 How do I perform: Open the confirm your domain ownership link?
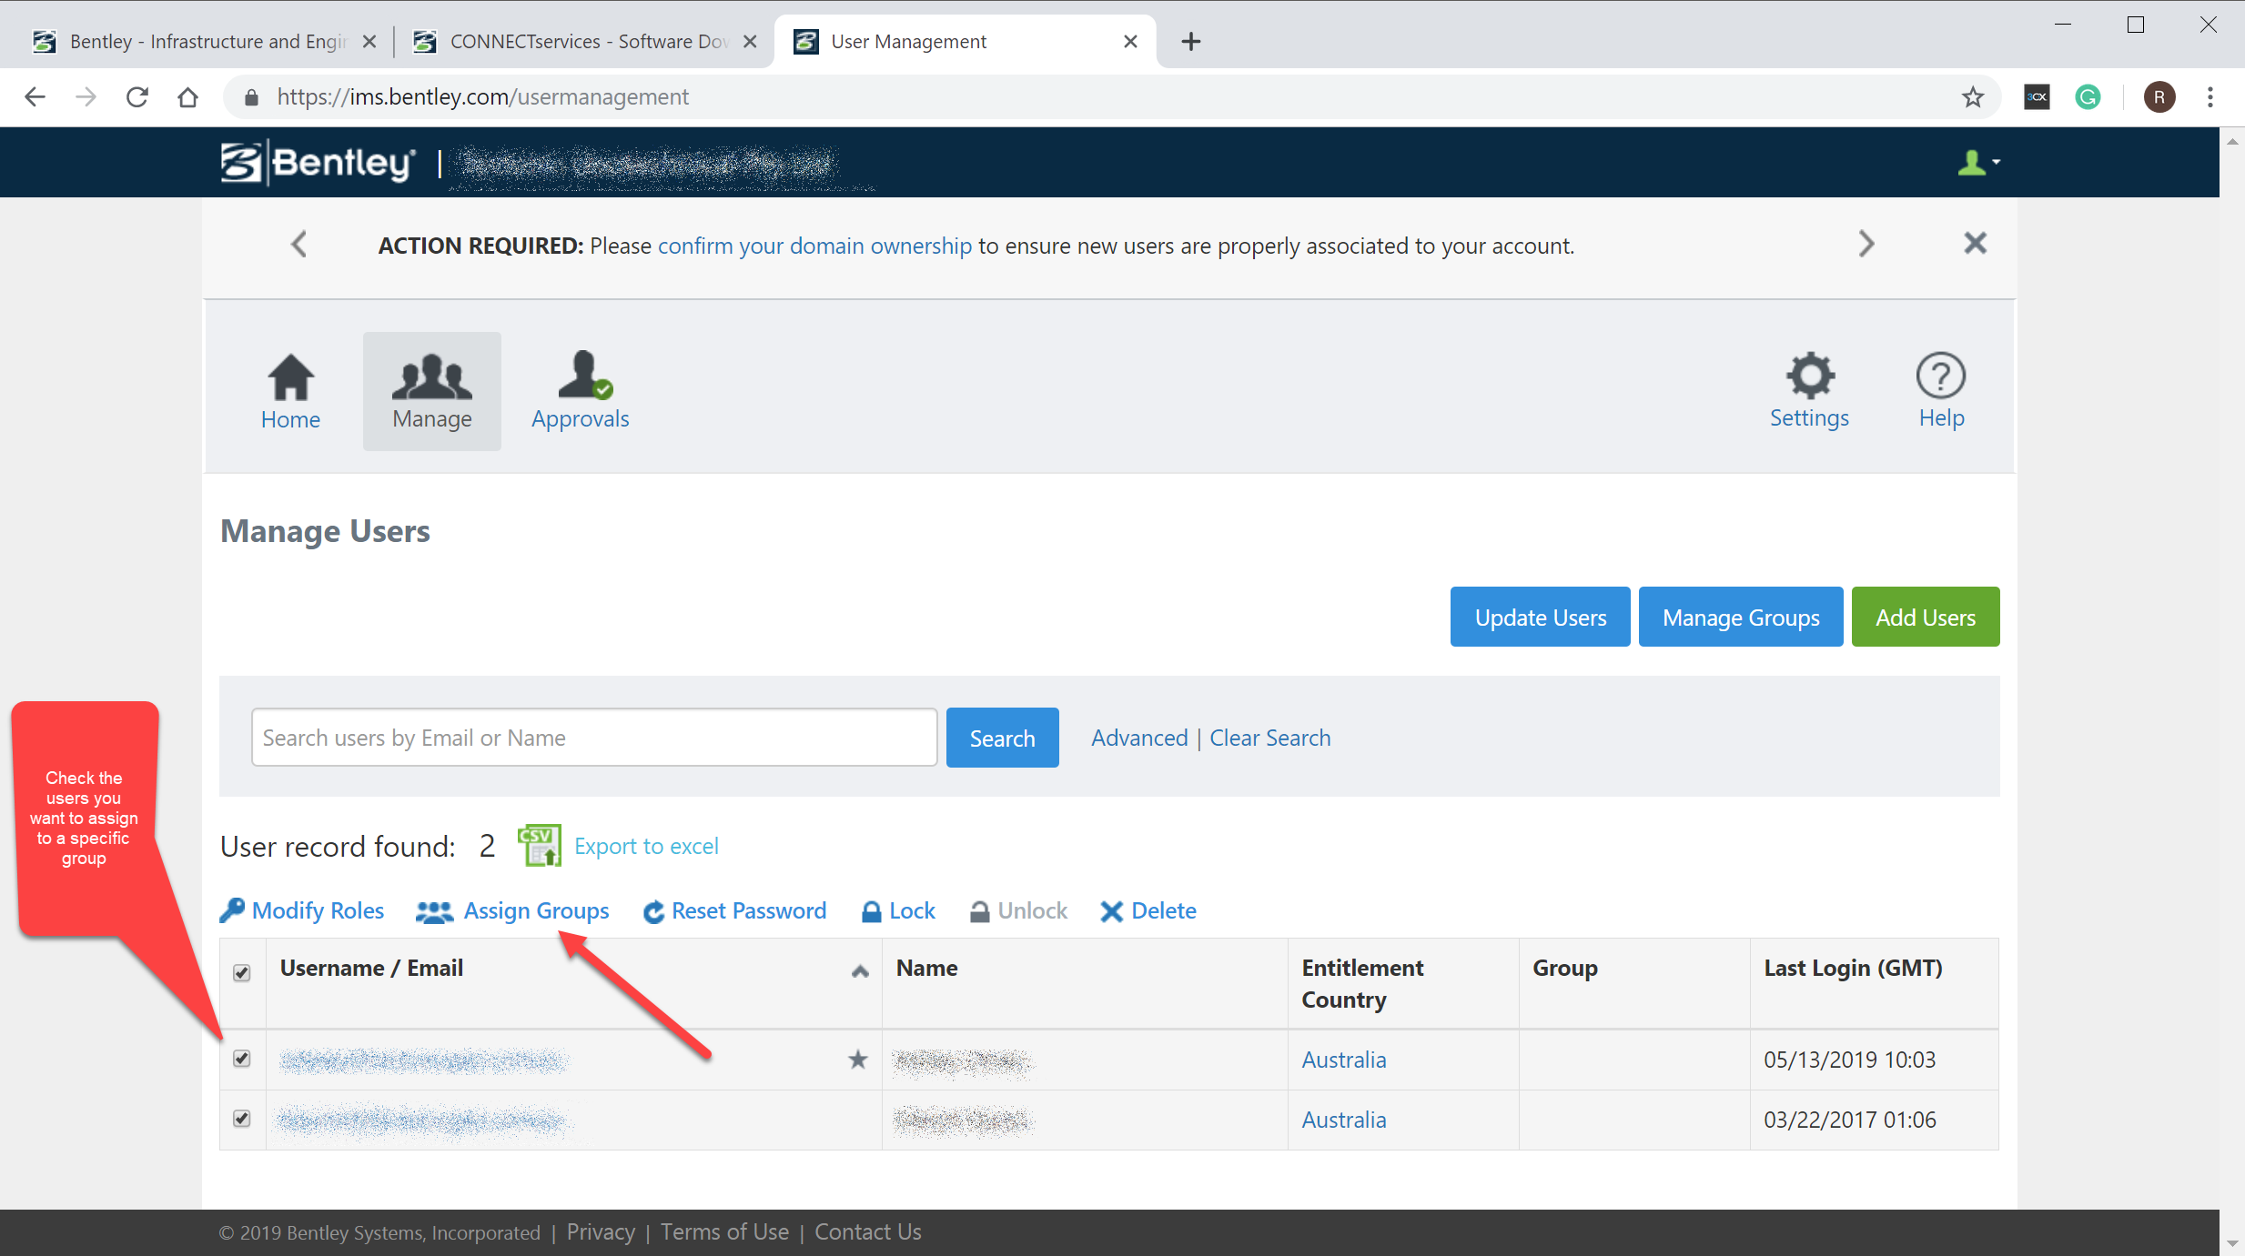(x=814, y=245)
